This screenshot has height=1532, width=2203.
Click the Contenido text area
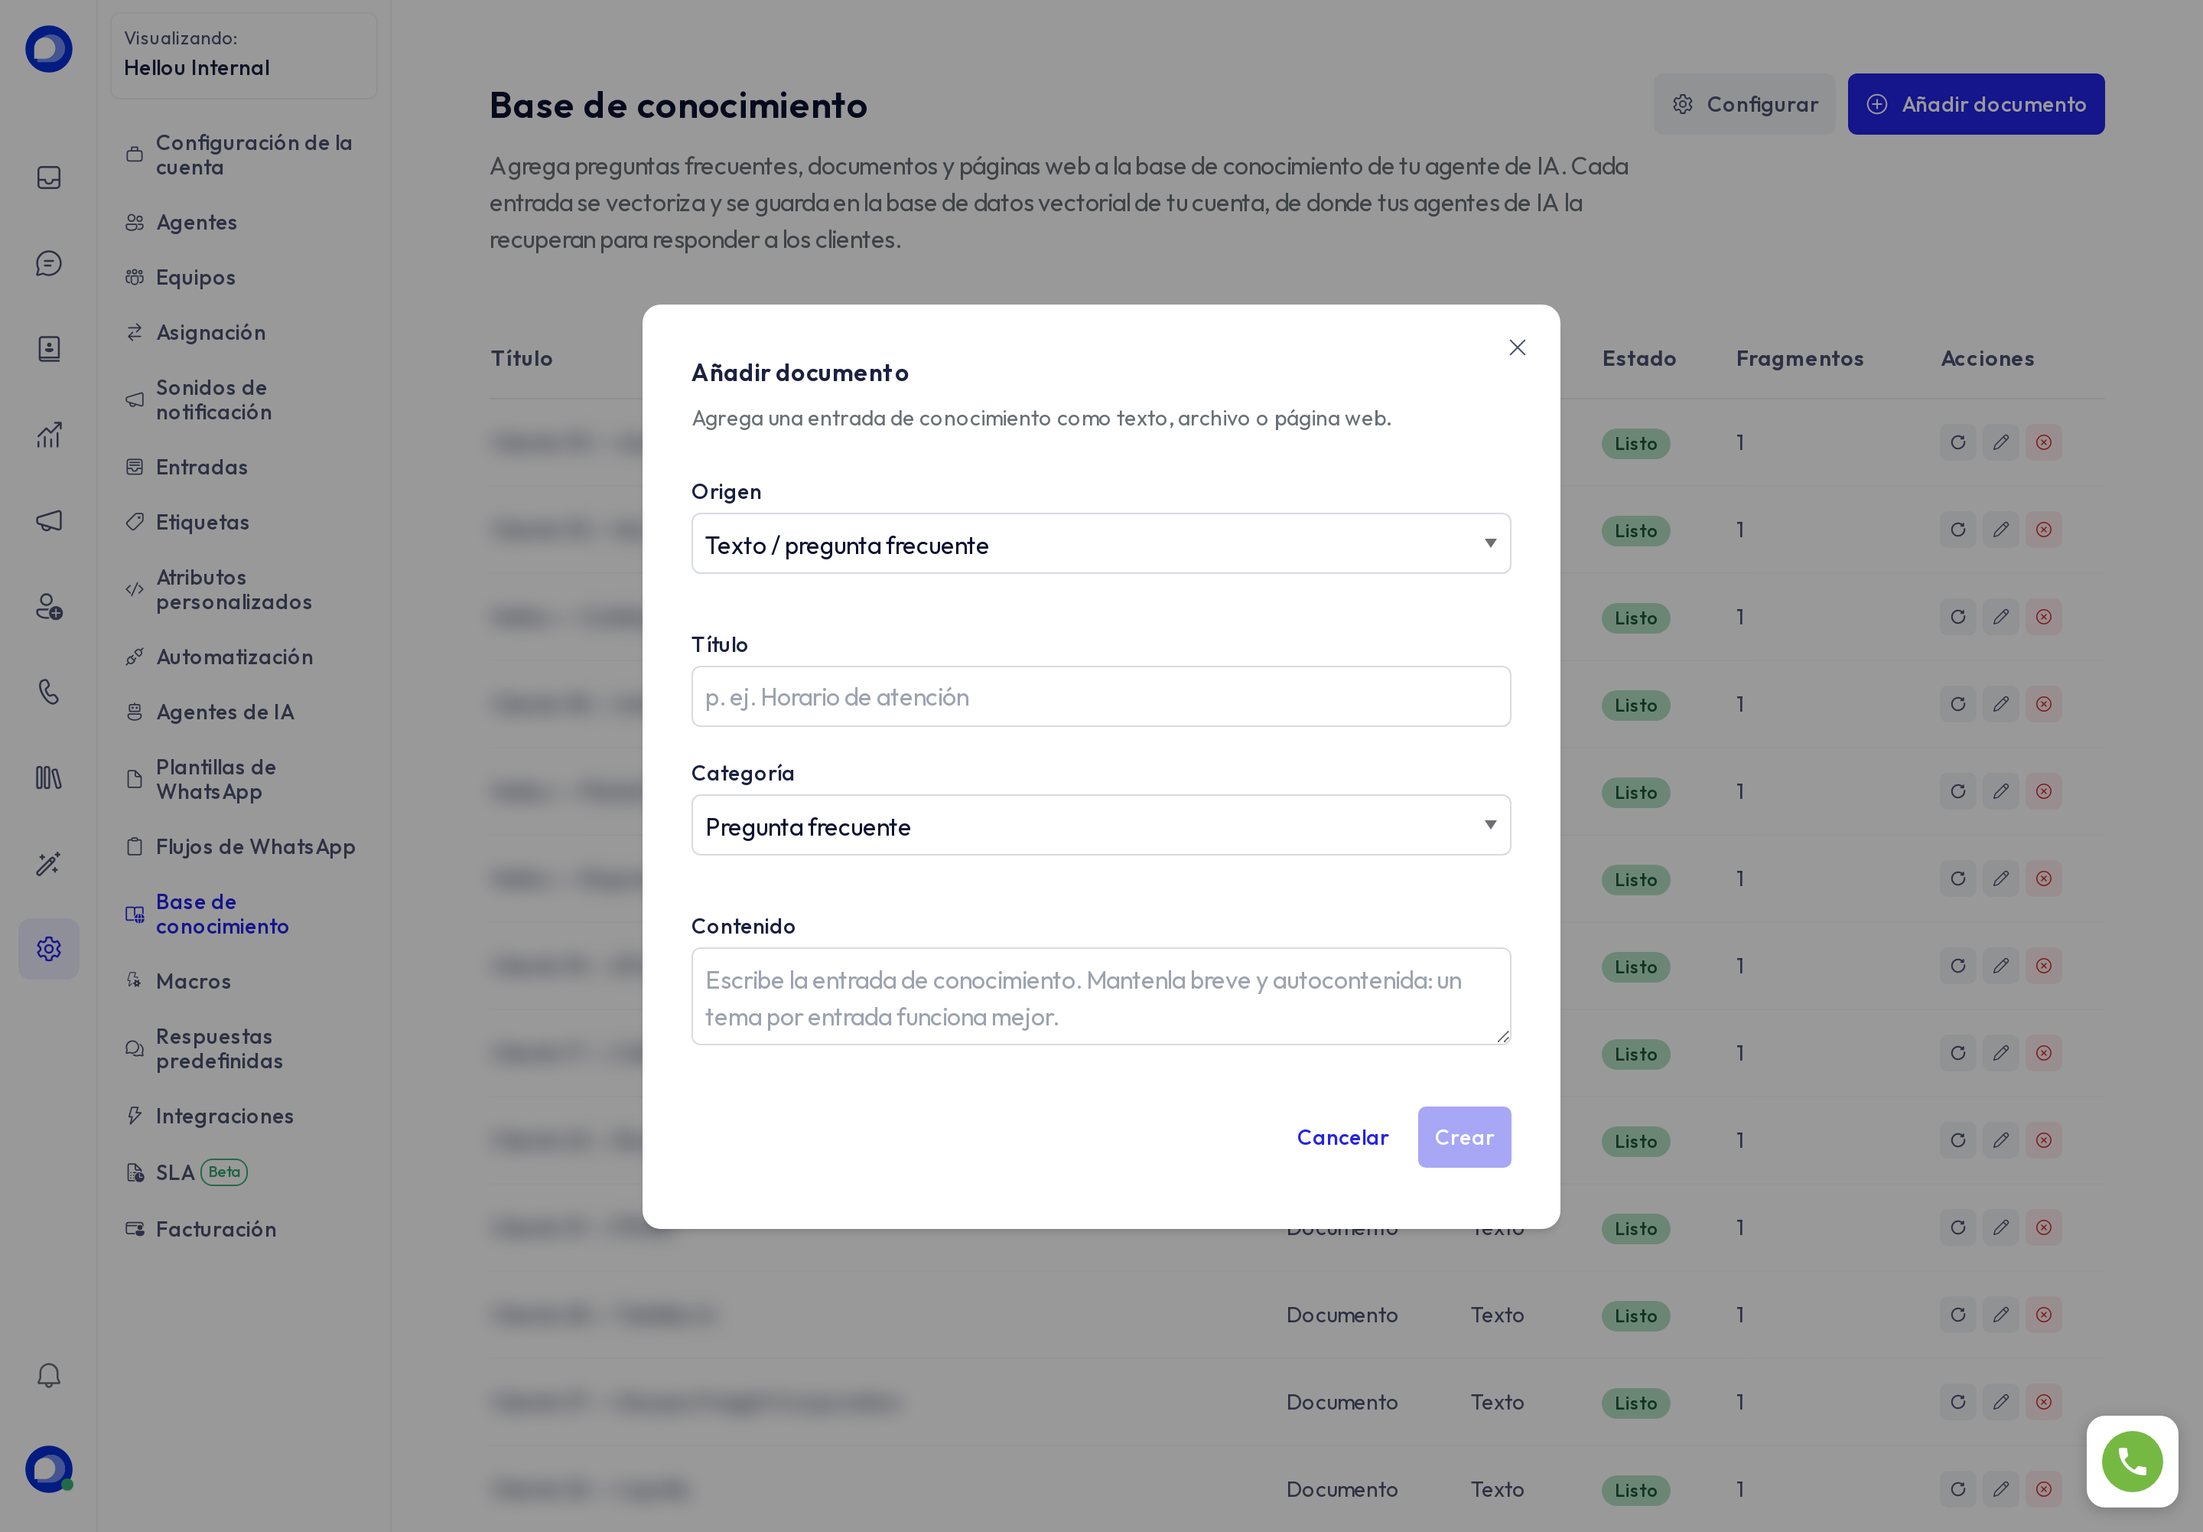tap(1101, 996)
